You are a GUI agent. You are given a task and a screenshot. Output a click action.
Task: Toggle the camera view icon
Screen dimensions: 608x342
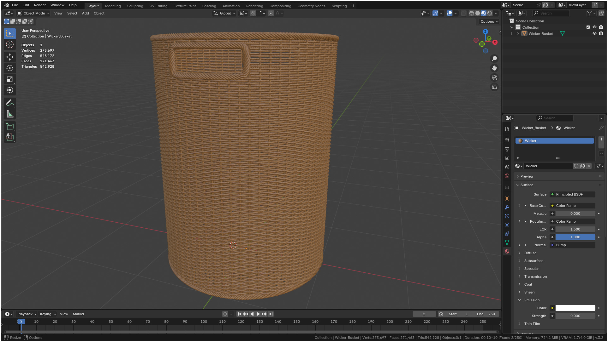(x=494, y=77)
